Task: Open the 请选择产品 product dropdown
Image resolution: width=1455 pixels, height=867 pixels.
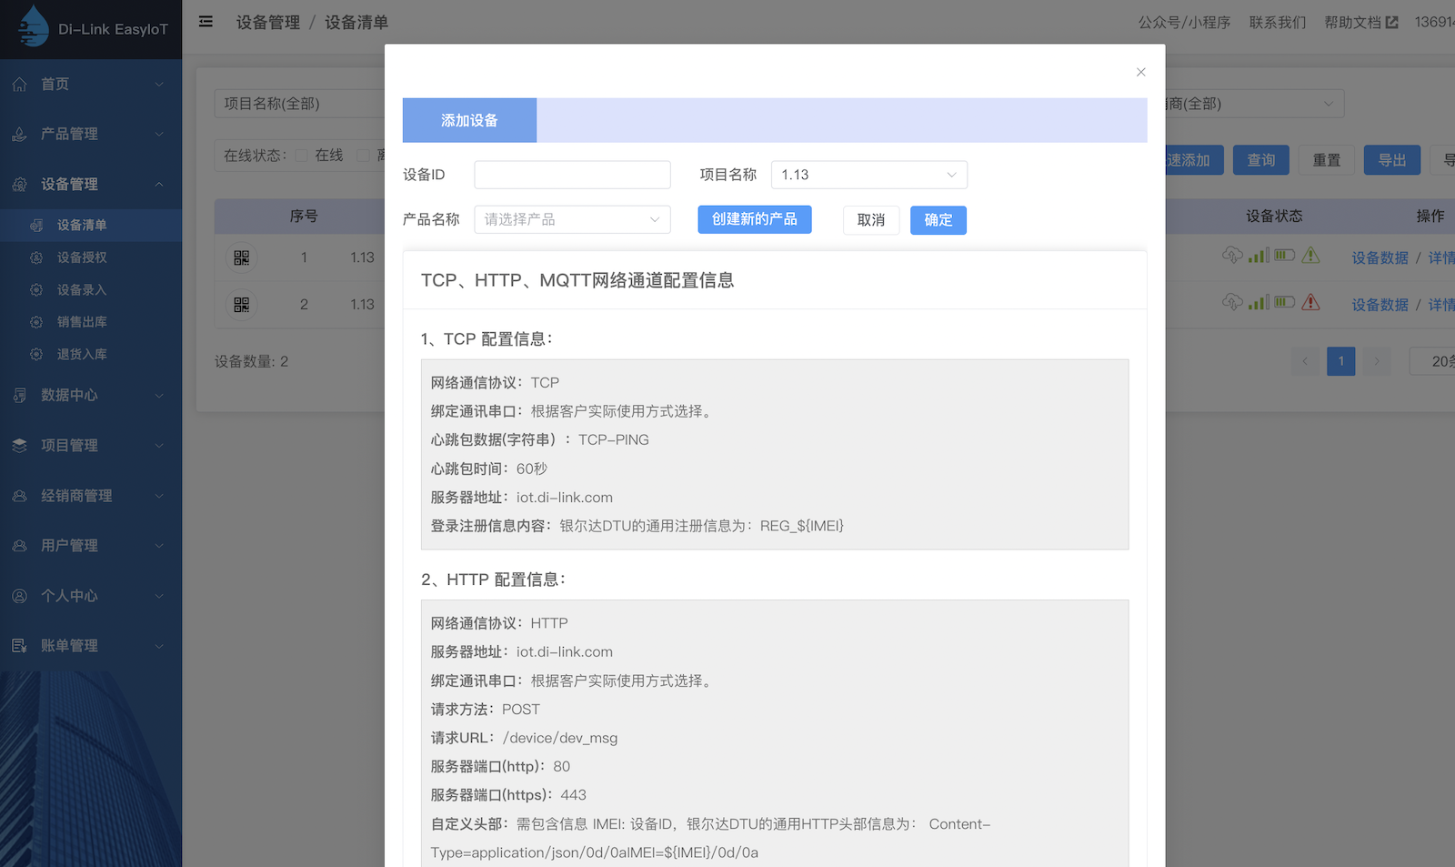Action: [x=572, y=219]
